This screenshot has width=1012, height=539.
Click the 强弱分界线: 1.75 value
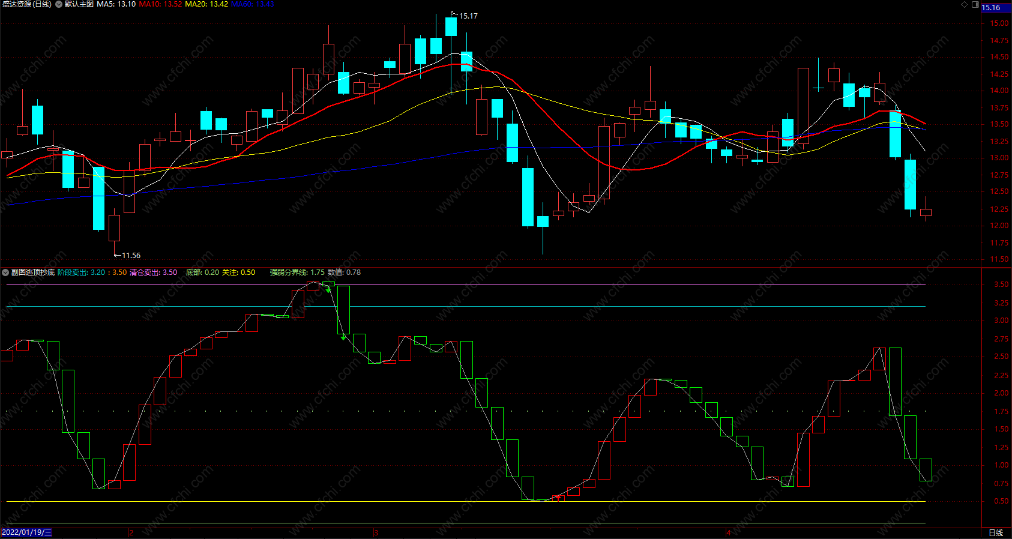pos(297,273)
